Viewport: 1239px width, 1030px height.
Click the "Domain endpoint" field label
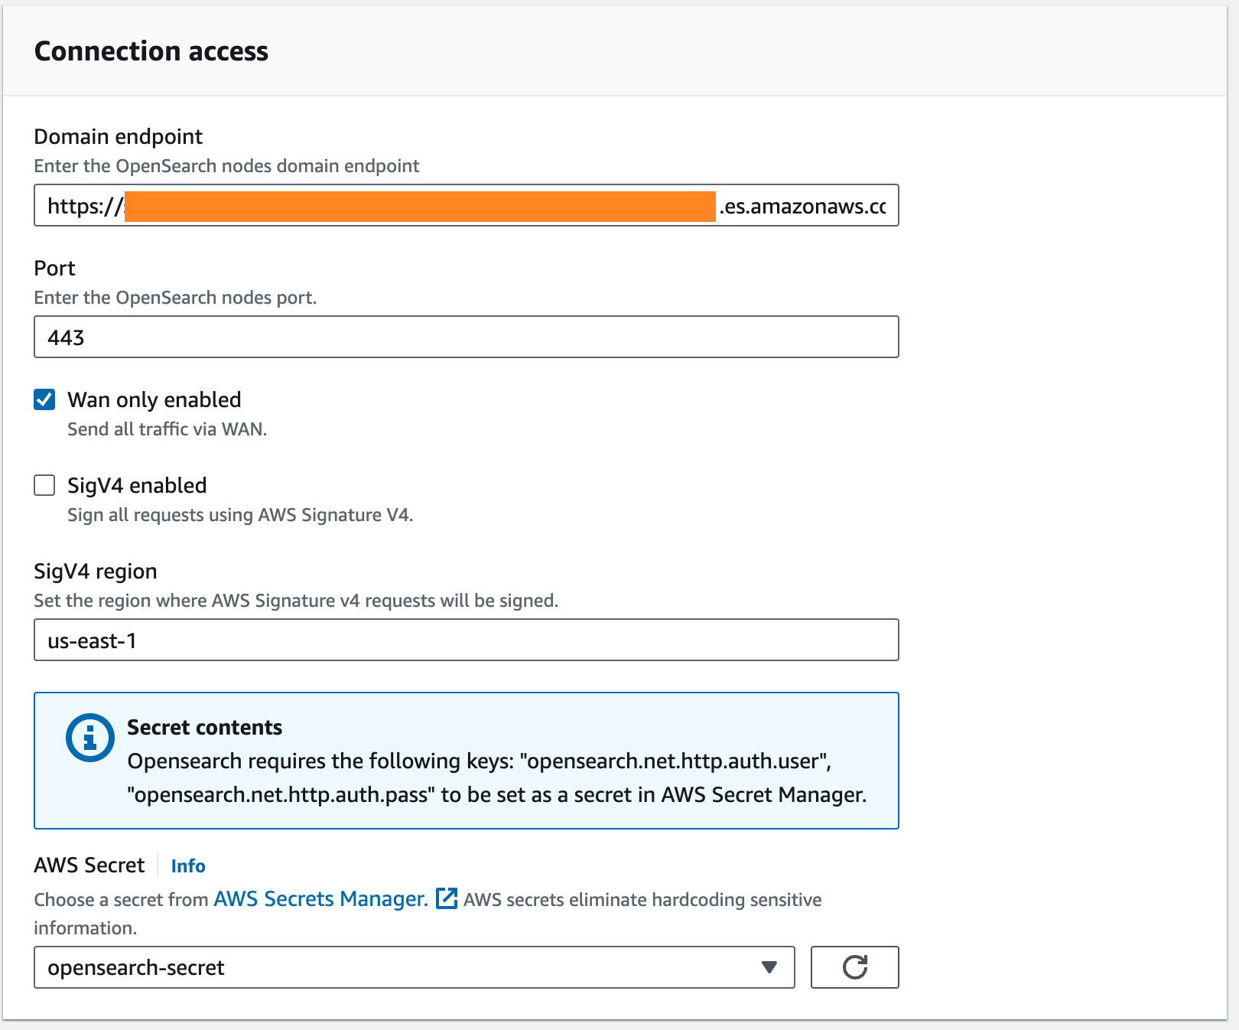[x=119, y=136]
